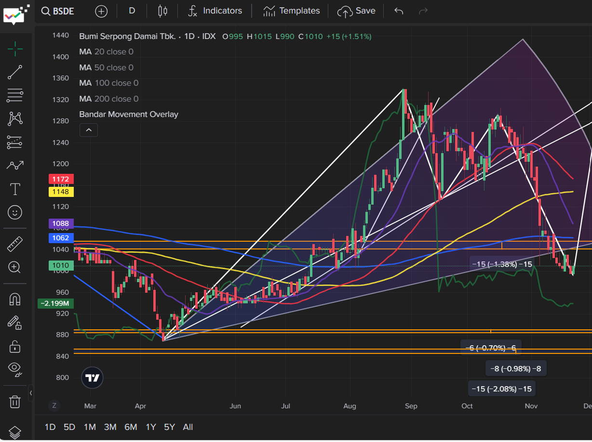
Task: Enable magnet mode snapping
Action: [x=14, y=299]
